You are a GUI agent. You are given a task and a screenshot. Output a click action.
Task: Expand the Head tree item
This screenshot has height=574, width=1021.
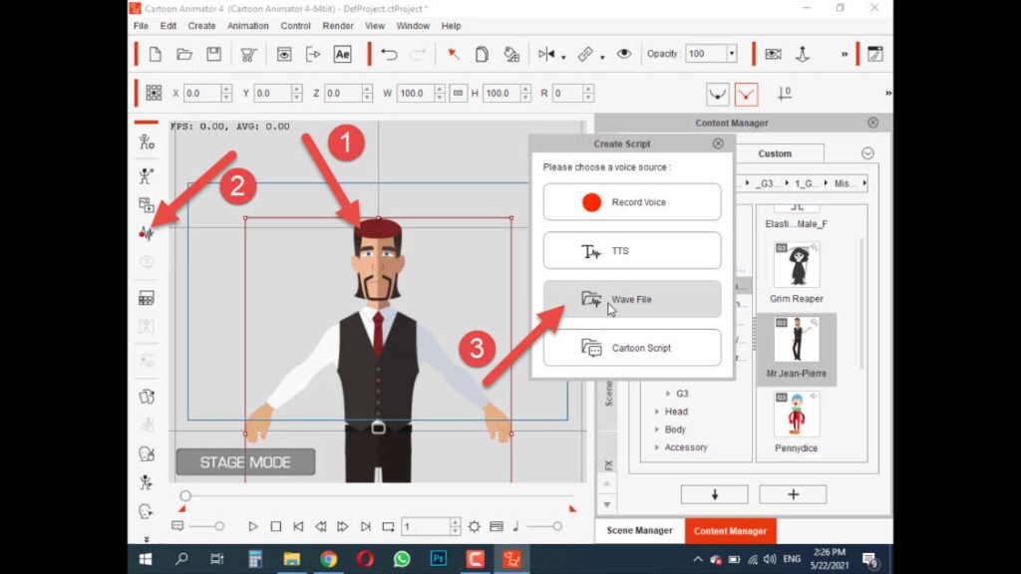656,412
